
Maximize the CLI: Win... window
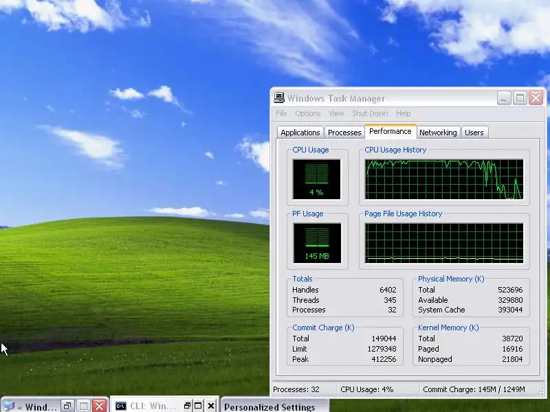pyautogui.click(x=198, y=406)
